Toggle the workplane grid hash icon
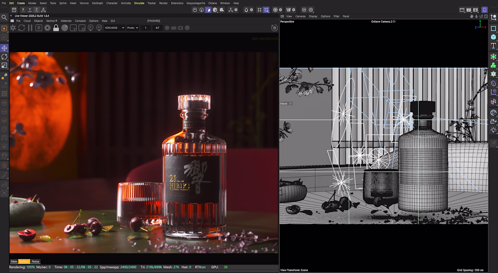The image size is (498, 273). (x=259, y=10)
